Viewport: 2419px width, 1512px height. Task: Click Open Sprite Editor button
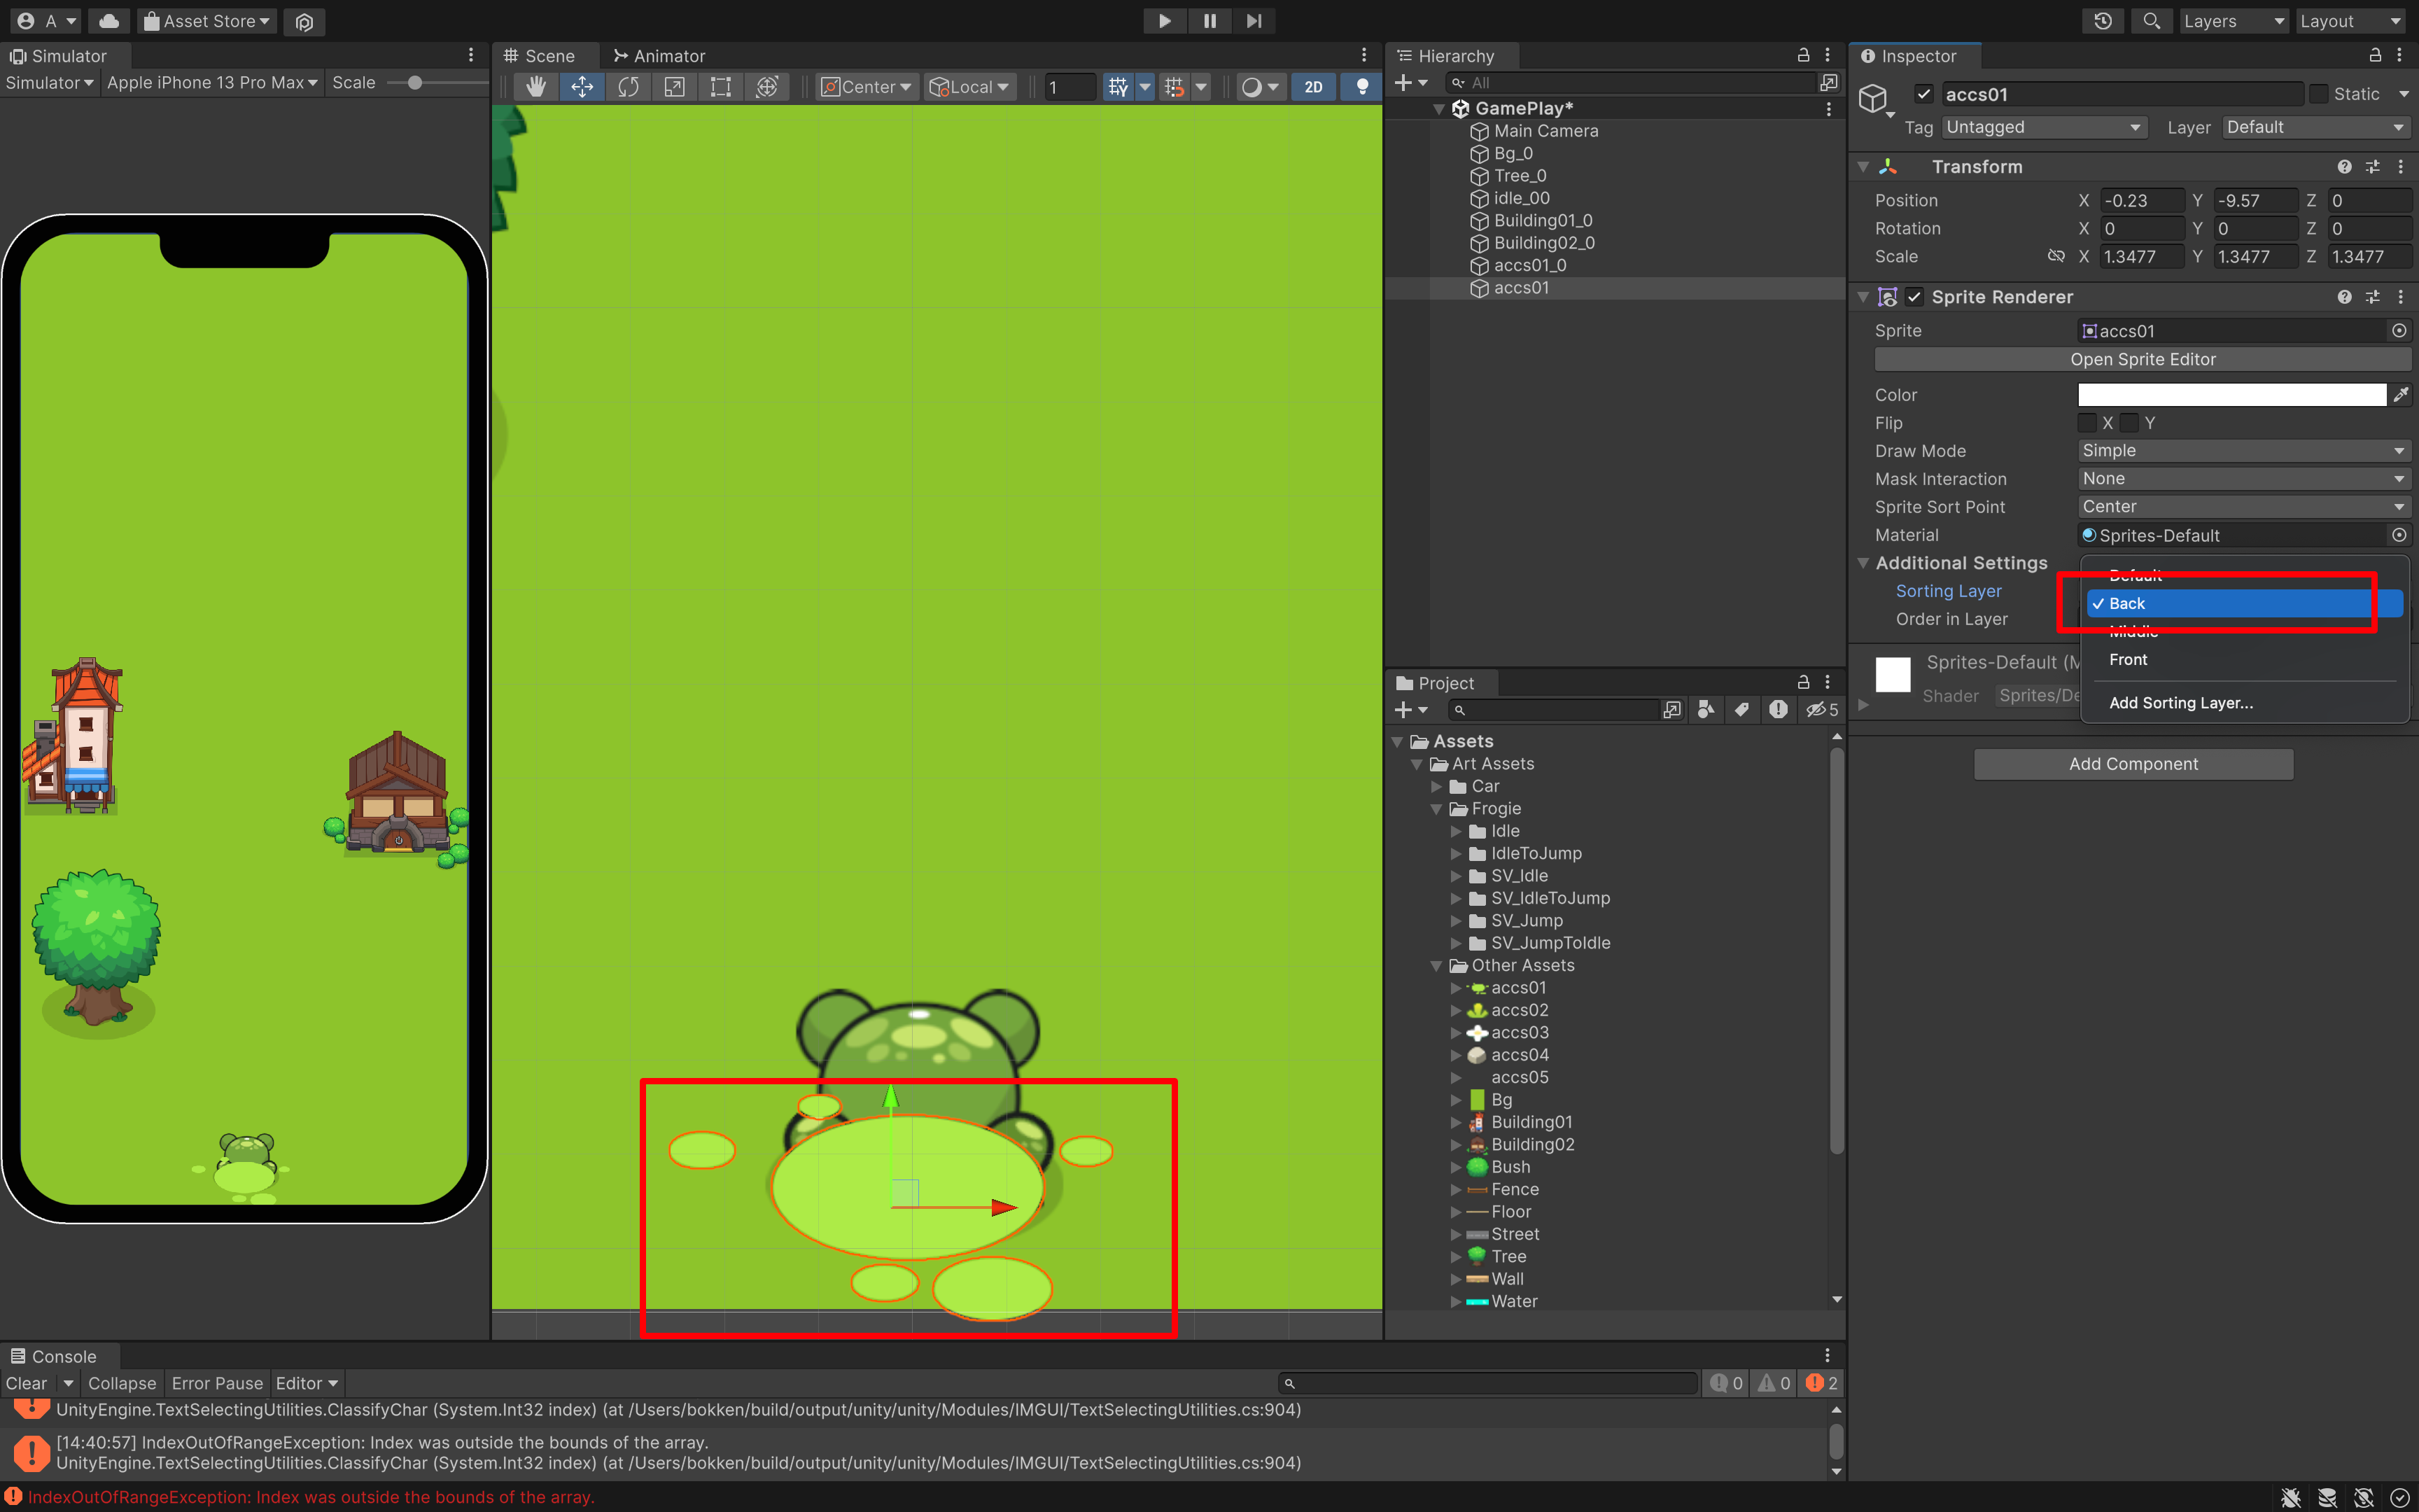(x=2143, y=359)
